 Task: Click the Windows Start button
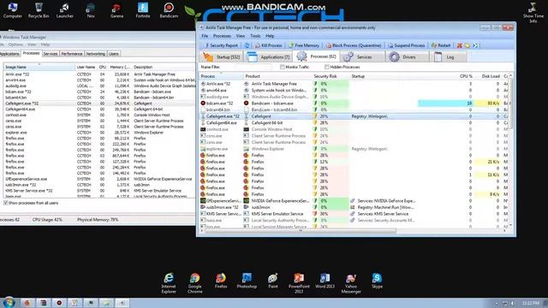pyautogui.click(x=9, y=302)
